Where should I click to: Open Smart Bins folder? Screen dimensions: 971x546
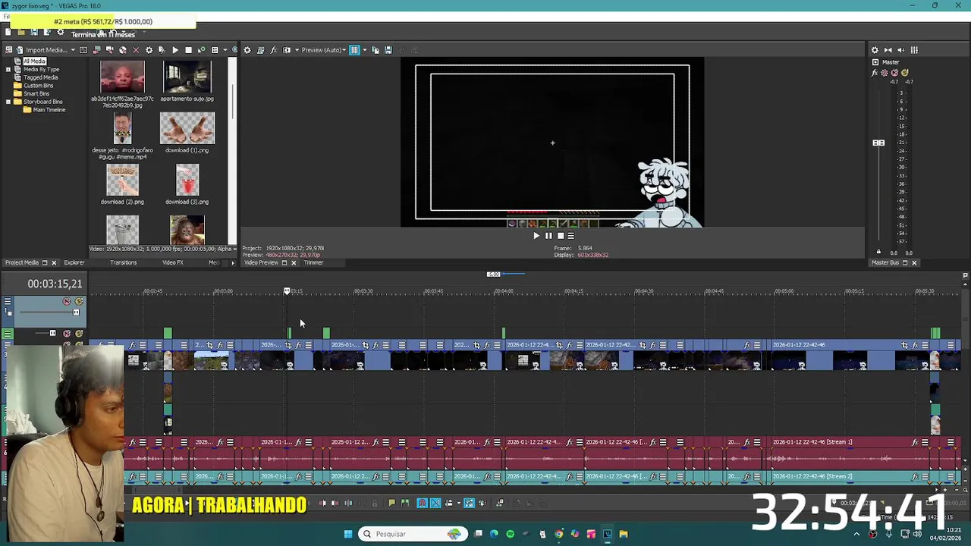(36, 94)
